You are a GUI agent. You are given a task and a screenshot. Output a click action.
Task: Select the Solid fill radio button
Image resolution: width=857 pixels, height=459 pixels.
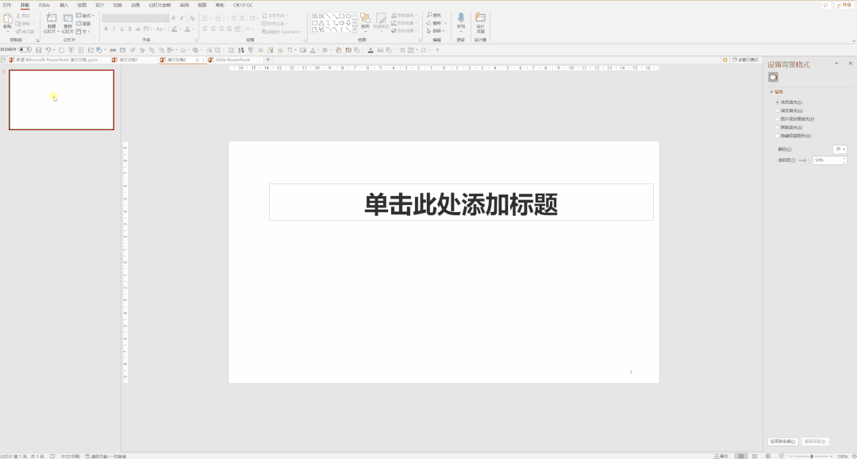pyautogui.click(x=777, y=102)
